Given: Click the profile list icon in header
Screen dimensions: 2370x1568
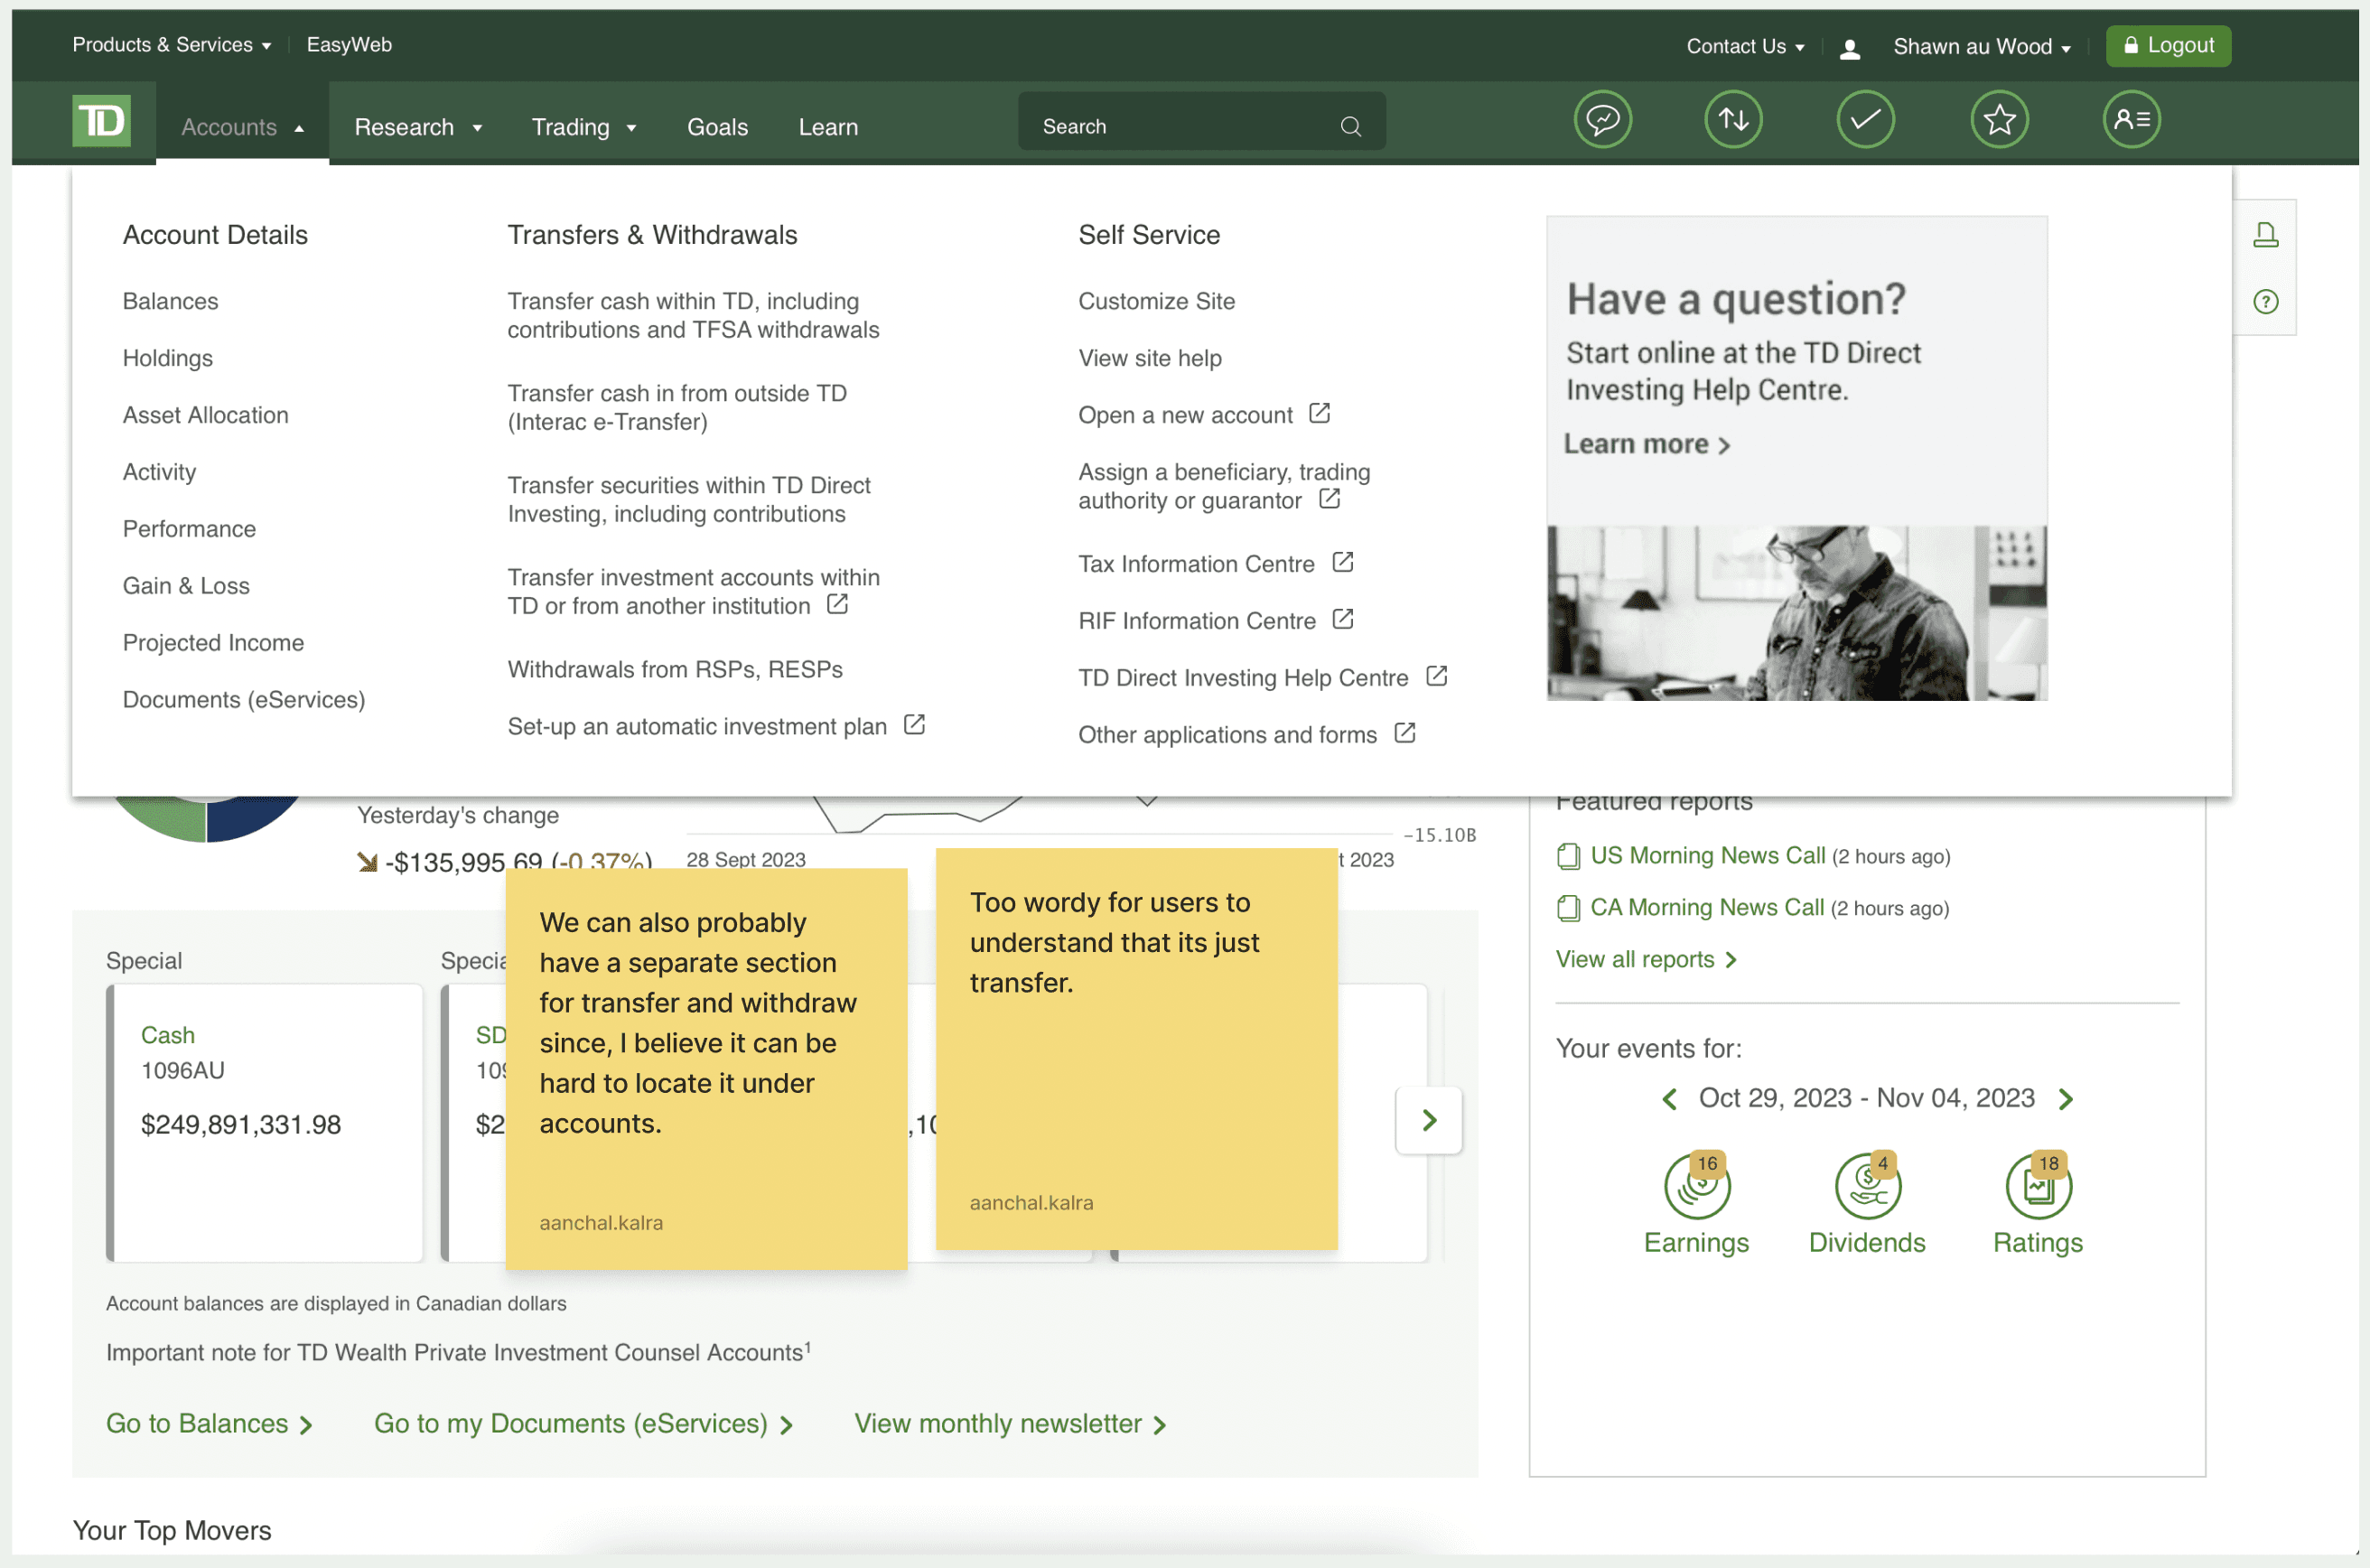Looking at the screenshot, I should tap(2131, 120).
